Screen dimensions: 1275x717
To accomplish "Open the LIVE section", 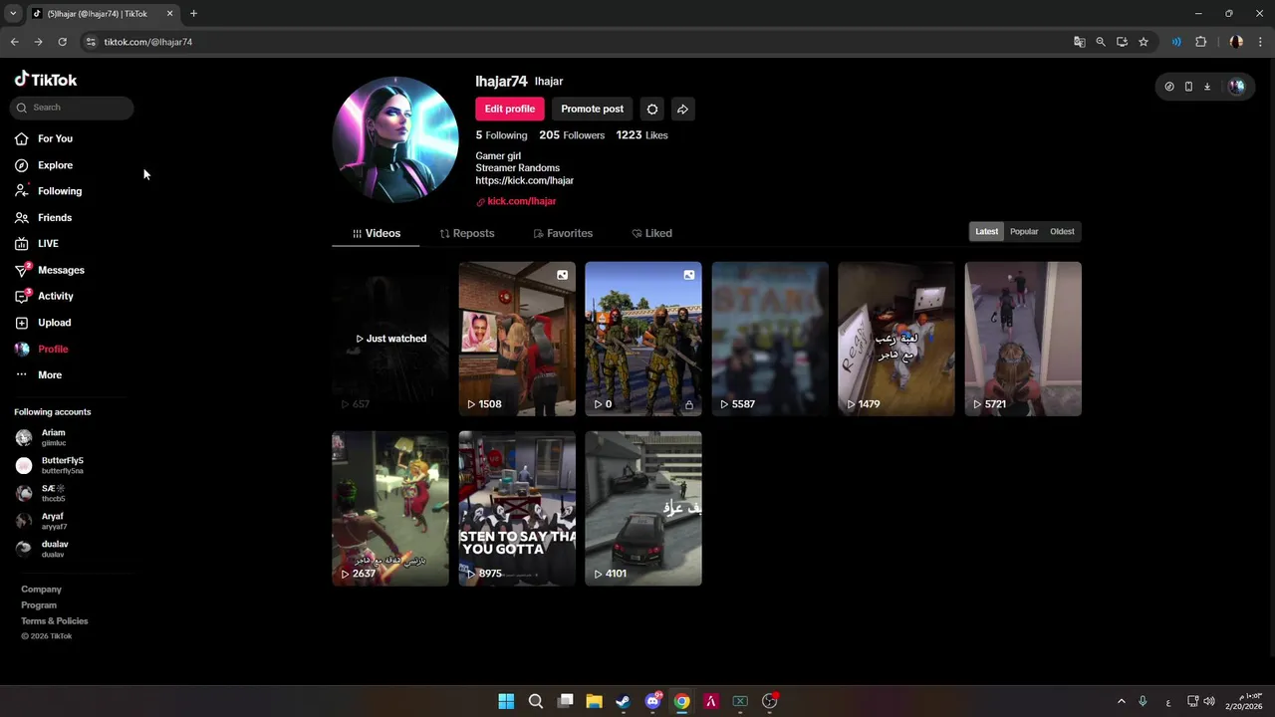I will (x=48, y=243).
